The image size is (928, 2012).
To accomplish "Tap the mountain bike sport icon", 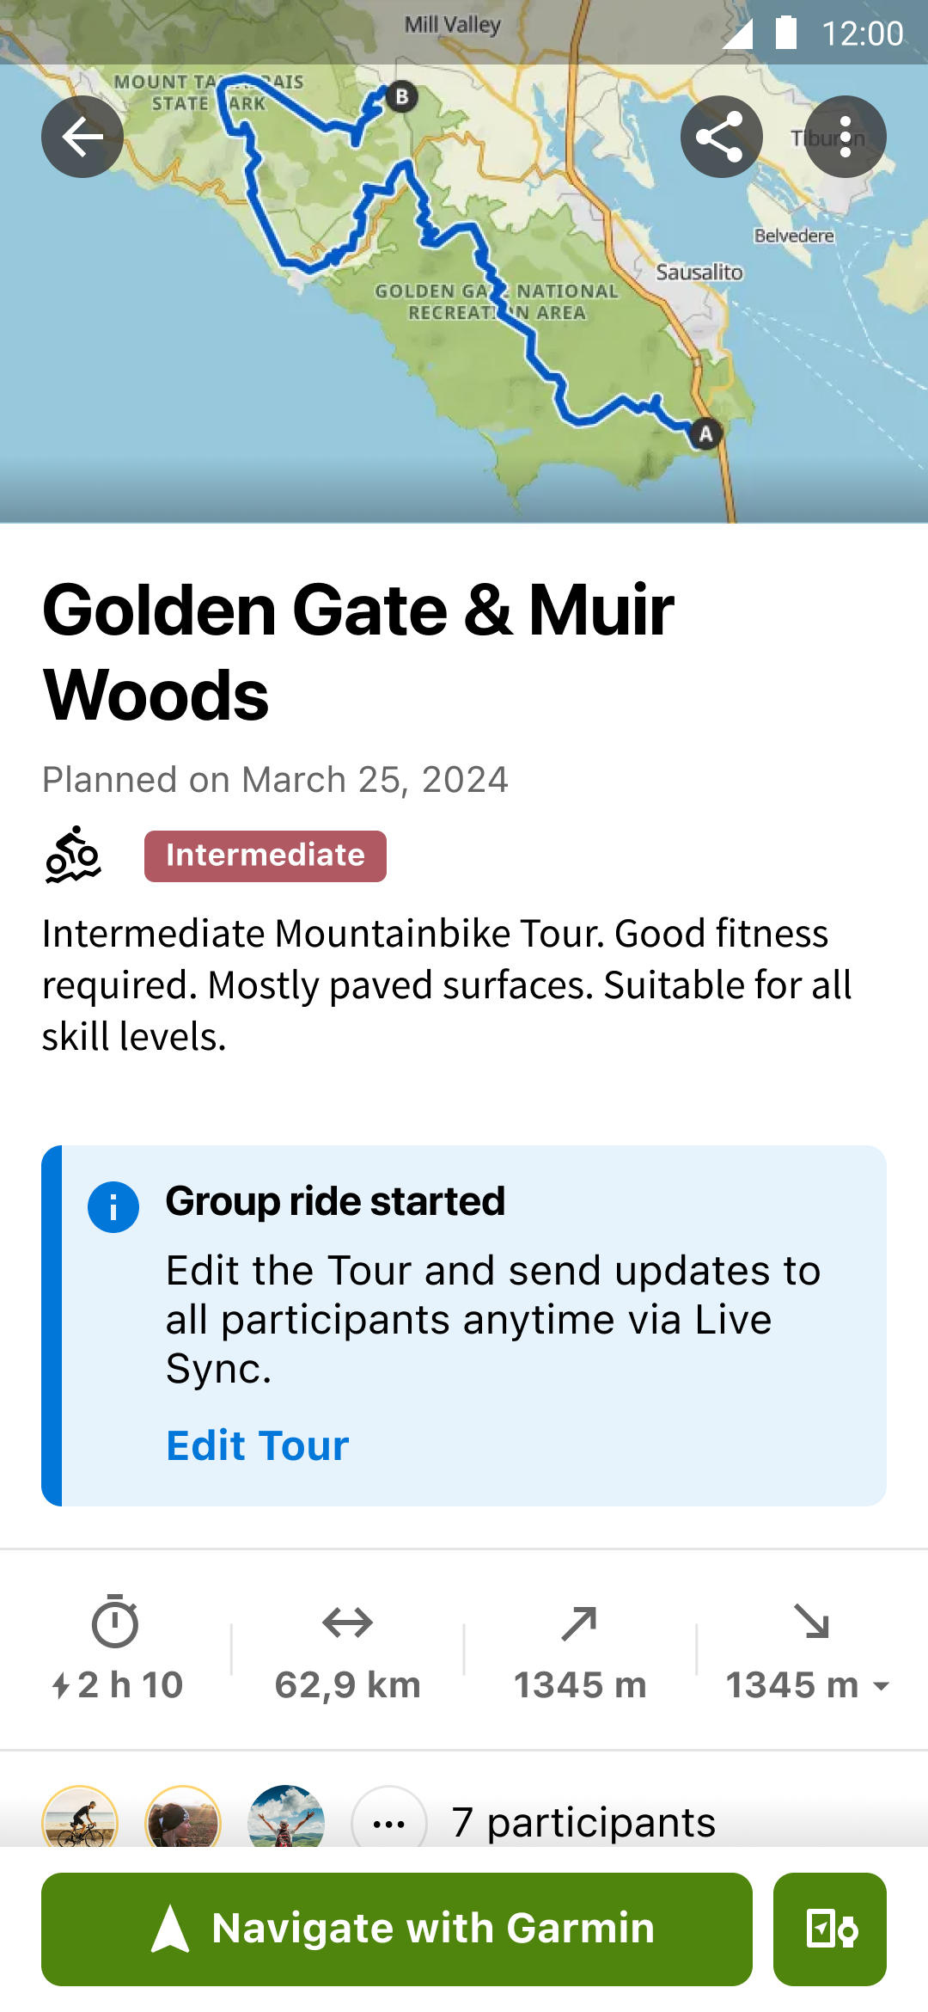I will tap(73, 855).
